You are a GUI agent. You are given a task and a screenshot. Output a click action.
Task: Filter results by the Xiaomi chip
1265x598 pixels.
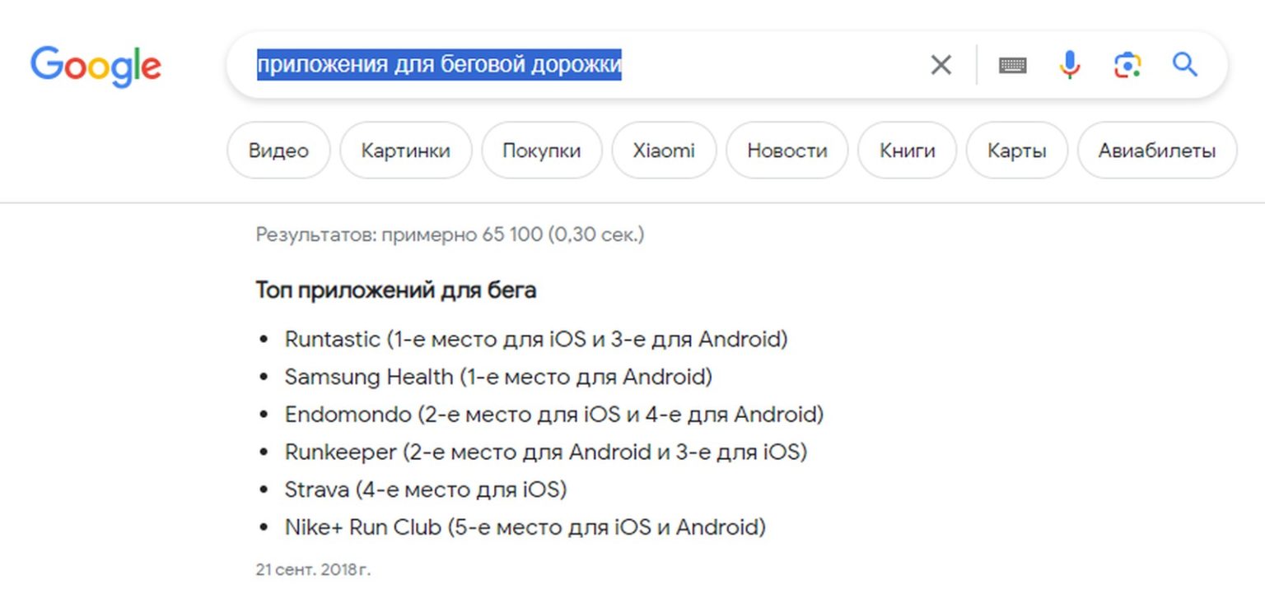coord(664,151)
